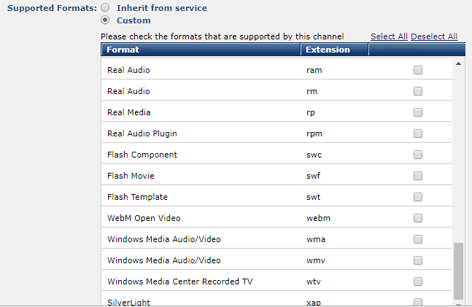This screenshot has height=307, width=472.
Task: Check the Flash Movie swf checkbox
Action: [418, 176]
